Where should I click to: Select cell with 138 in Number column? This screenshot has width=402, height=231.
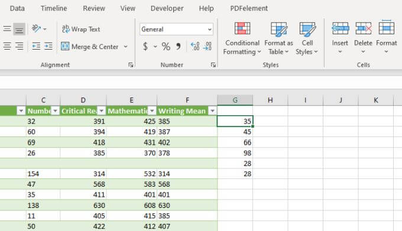[x=43, y=206]
